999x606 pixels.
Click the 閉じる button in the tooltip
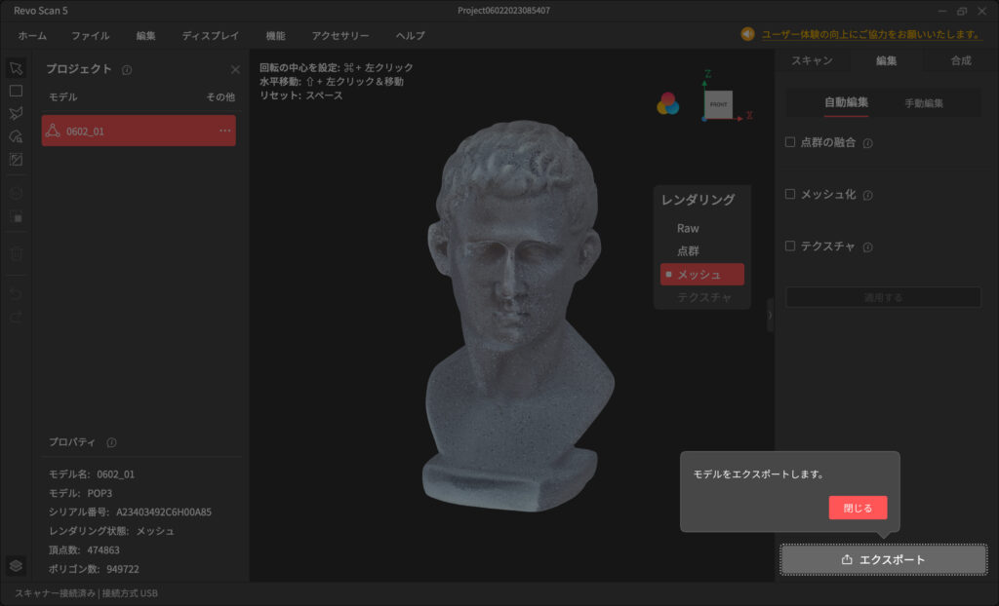pos(858,508)
